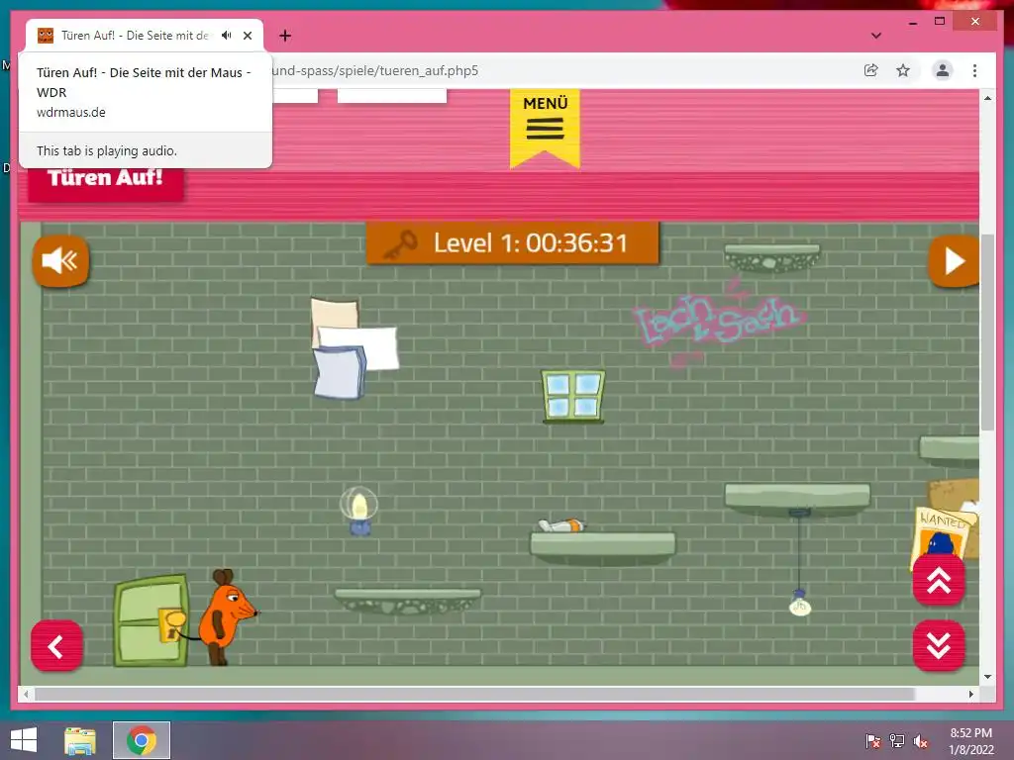Mute tab via tab audio icon

pos(227,36)
